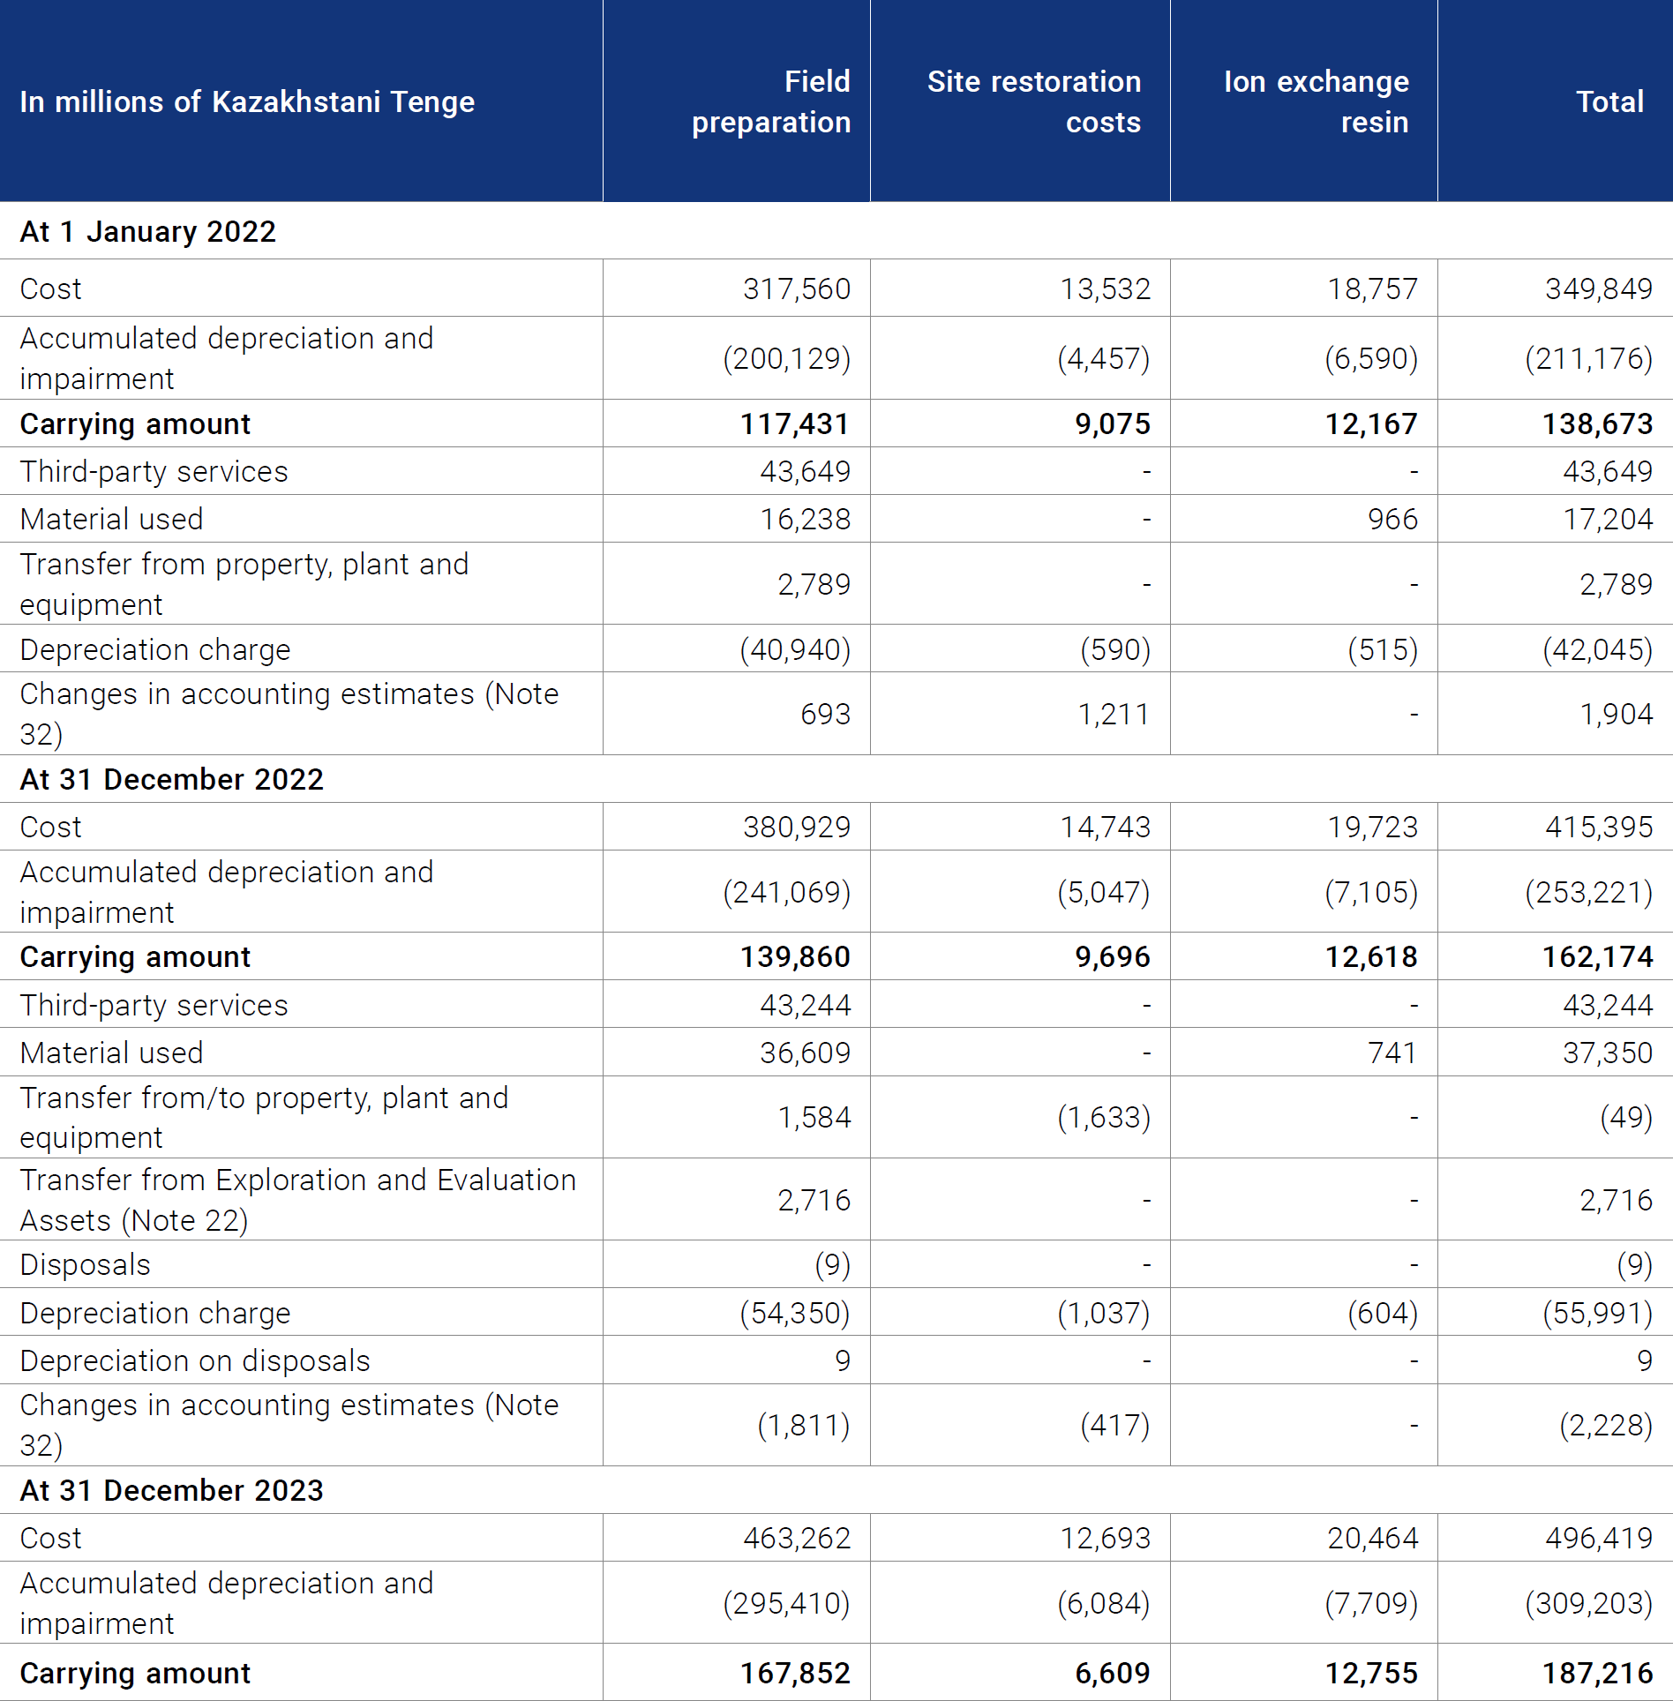Viewport: 1673px width, 1701px height.
Task: Click the value 16,238
Action: point(806,519)
